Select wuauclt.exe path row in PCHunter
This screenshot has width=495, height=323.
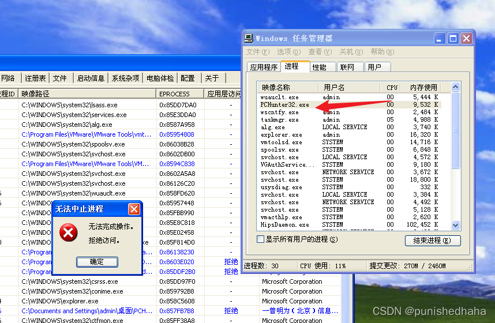tap(121, 193)
